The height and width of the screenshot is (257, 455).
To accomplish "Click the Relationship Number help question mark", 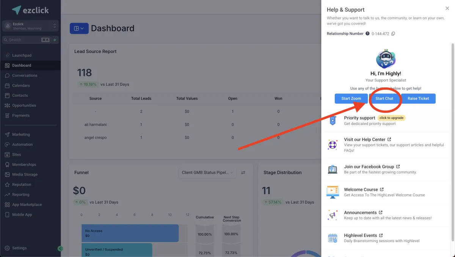I will [367, 34].
